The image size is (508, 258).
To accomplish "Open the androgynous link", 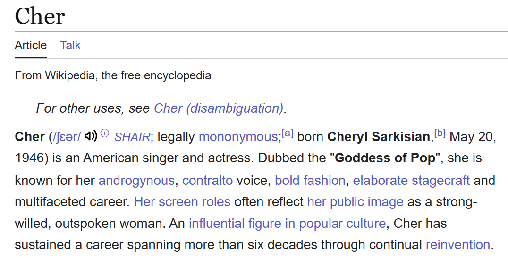I will (136, 180).
